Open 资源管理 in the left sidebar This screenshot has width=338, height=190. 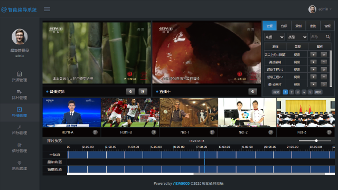pyautogui.click(x=20, y=77)
